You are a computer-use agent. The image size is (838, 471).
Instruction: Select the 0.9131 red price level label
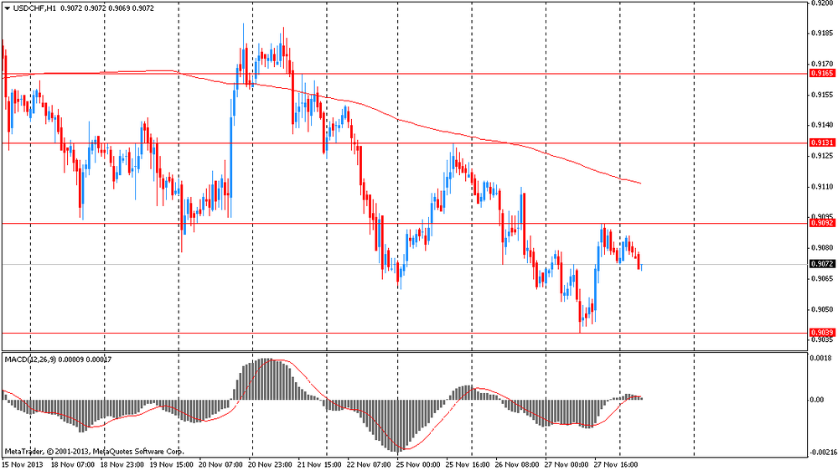tap(822, 142)
